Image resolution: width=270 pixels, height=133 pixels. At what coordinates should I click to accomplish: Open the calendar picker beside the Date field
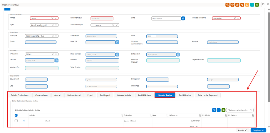183,18
